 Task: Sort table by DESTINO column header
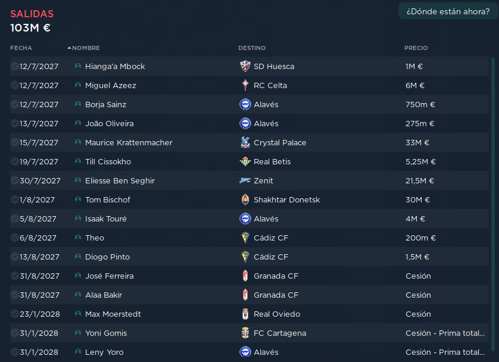(x=252, y=48)
